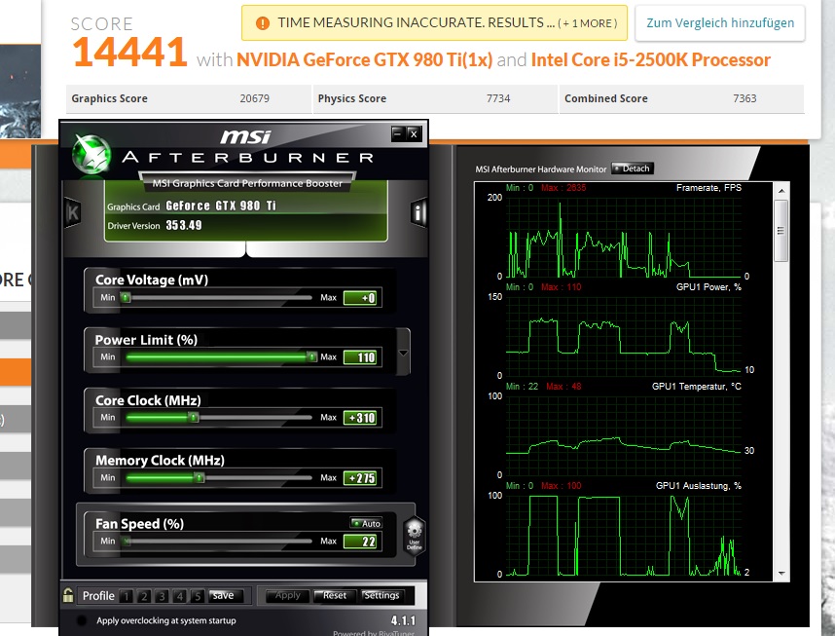Click the Framerate FPS graph
Image resolution: width=835 pixels, height=636 pixels.
[624, 238]
